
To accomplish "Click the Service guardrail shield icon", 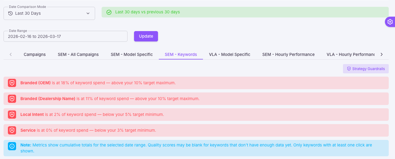I will coord(12,130).
